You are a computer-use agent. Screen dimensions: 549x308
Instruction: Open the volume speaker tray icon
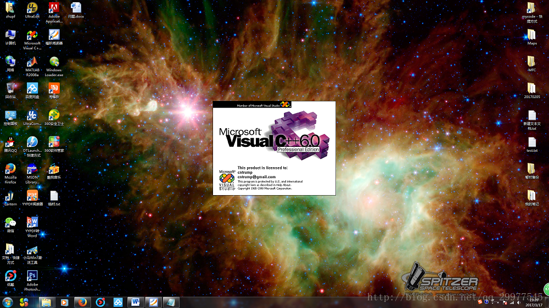coord(519,303)
